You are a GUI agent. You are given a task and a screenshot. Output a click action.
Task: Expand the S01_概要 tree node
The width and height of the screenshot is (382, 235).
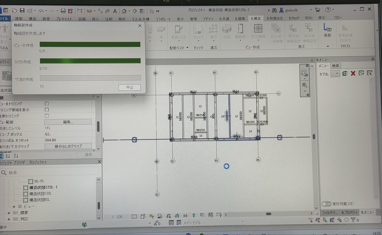pos(9,213)
